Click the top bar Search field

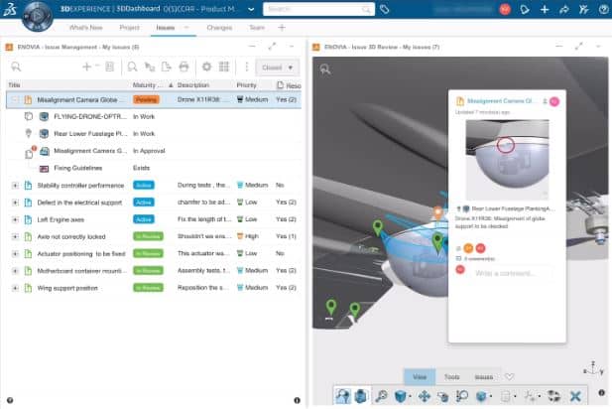[318, 9]
